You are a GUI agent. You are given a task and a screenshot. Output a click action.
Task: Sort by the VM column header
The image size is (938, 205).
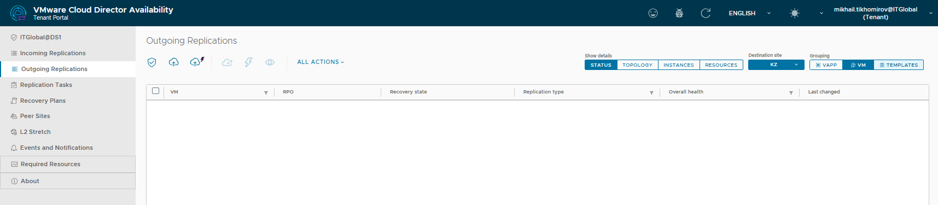pos(174,92)
